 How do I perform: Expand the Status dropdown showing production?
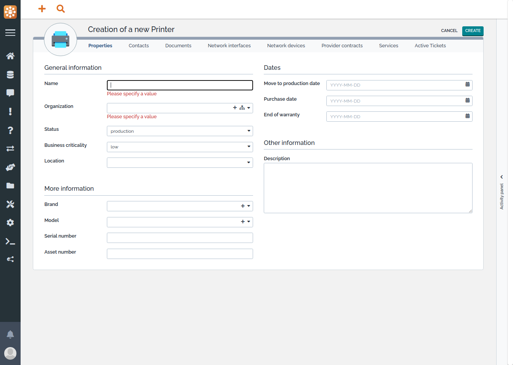click(180, 131)
